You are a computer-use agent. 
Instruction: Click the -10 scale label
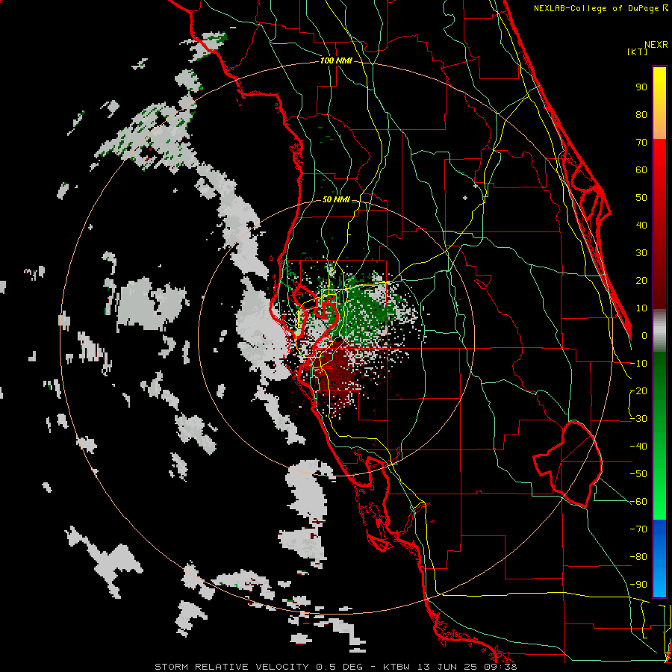(638, 364)
